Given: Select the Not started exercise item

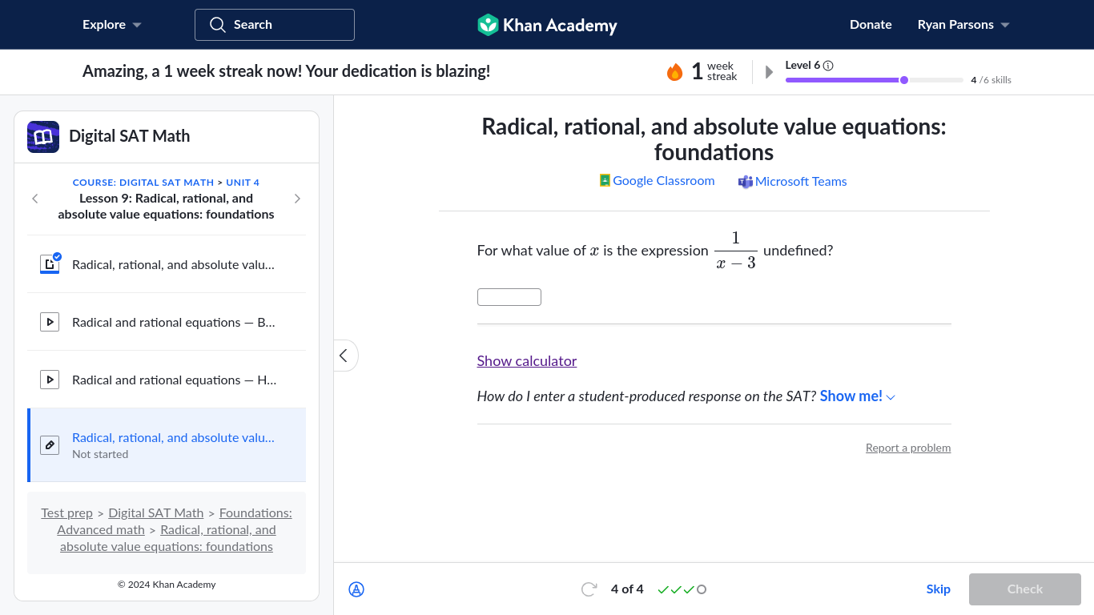Looking at the screenshot, I should (167, 445).
